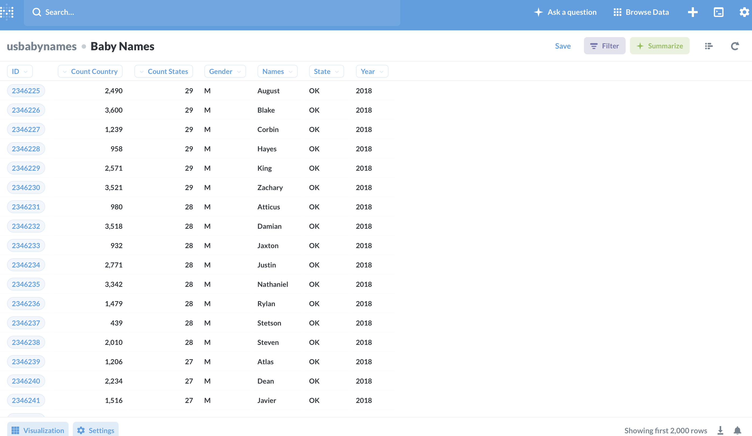The image size is (752, 436).
Task: Click the Filter button
Action: tap(604, 46)
